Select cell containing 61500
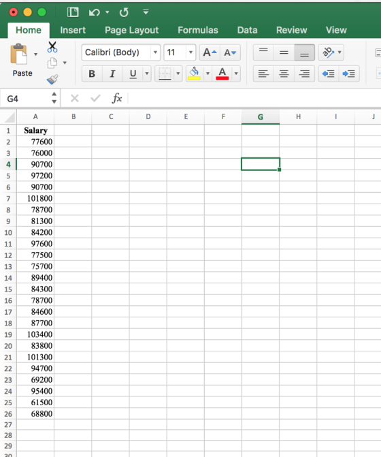Viewport: 381px width, 457px height. (x=35, y=403)
